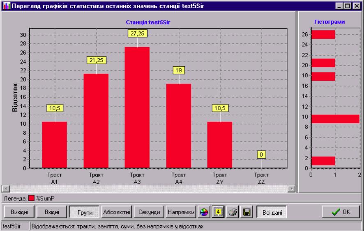Select the Вихідні button
Image resolution: width=364 pixels, height=231 pixels.
coord(19,212)
